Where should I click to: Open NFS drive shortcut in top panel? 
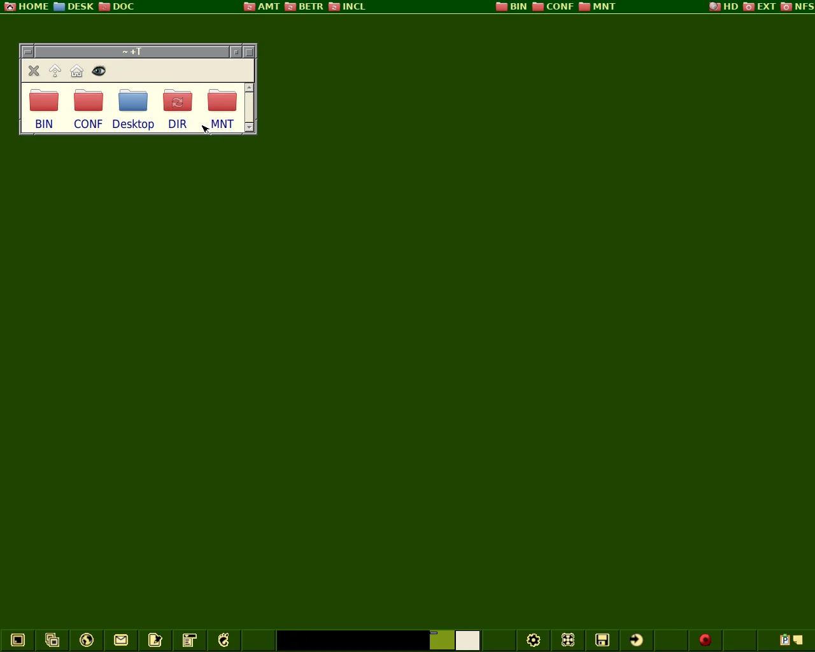coord(797,6)
